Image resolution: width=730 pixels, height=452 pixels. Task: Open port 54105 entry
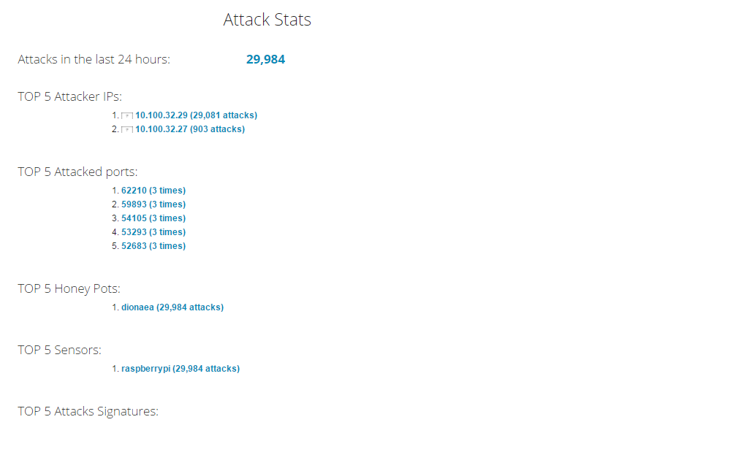click(153, 218)
